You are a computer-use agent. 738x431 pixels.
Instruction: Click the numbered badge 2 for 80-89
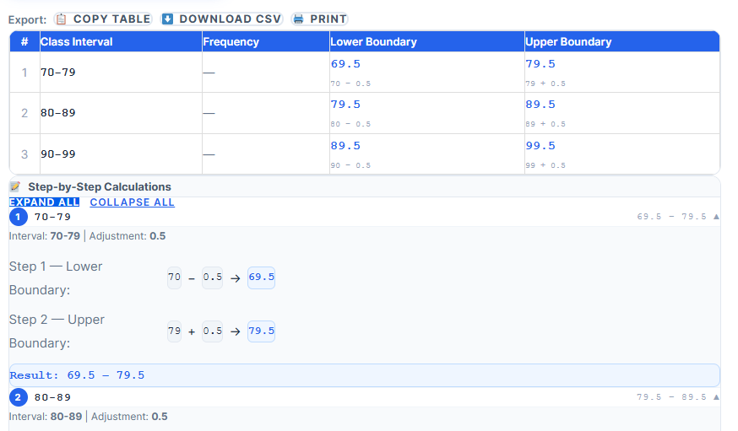click(x=19, y=397)
